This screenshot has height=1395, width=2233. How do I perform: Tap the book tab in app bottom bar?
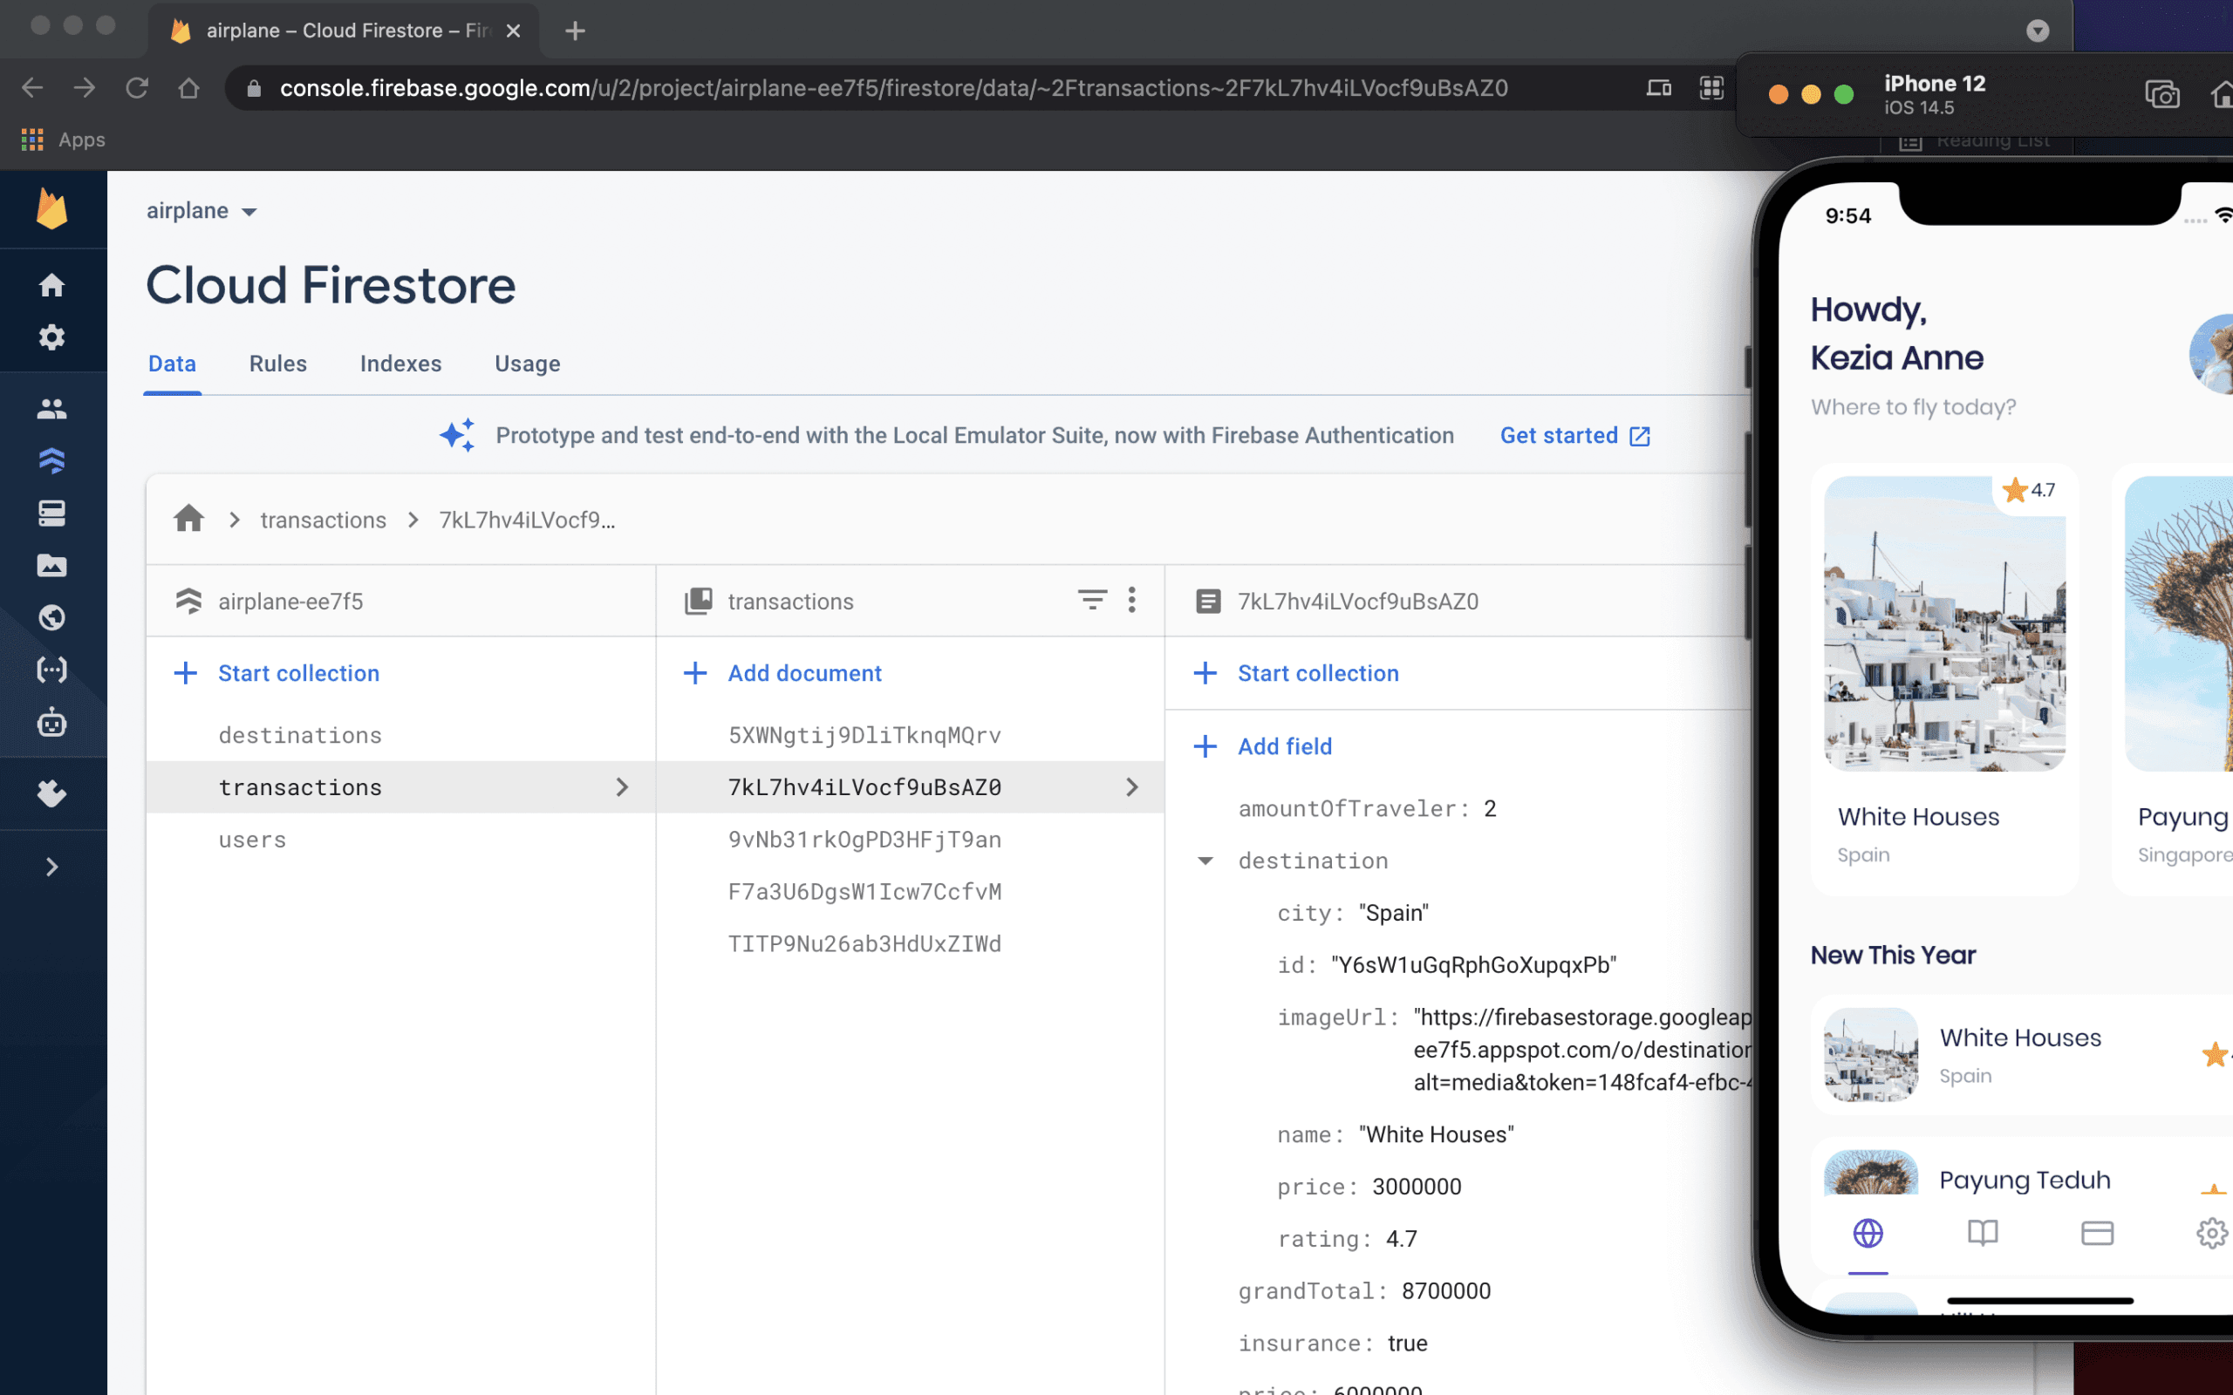click(x=1983, y=1234)
